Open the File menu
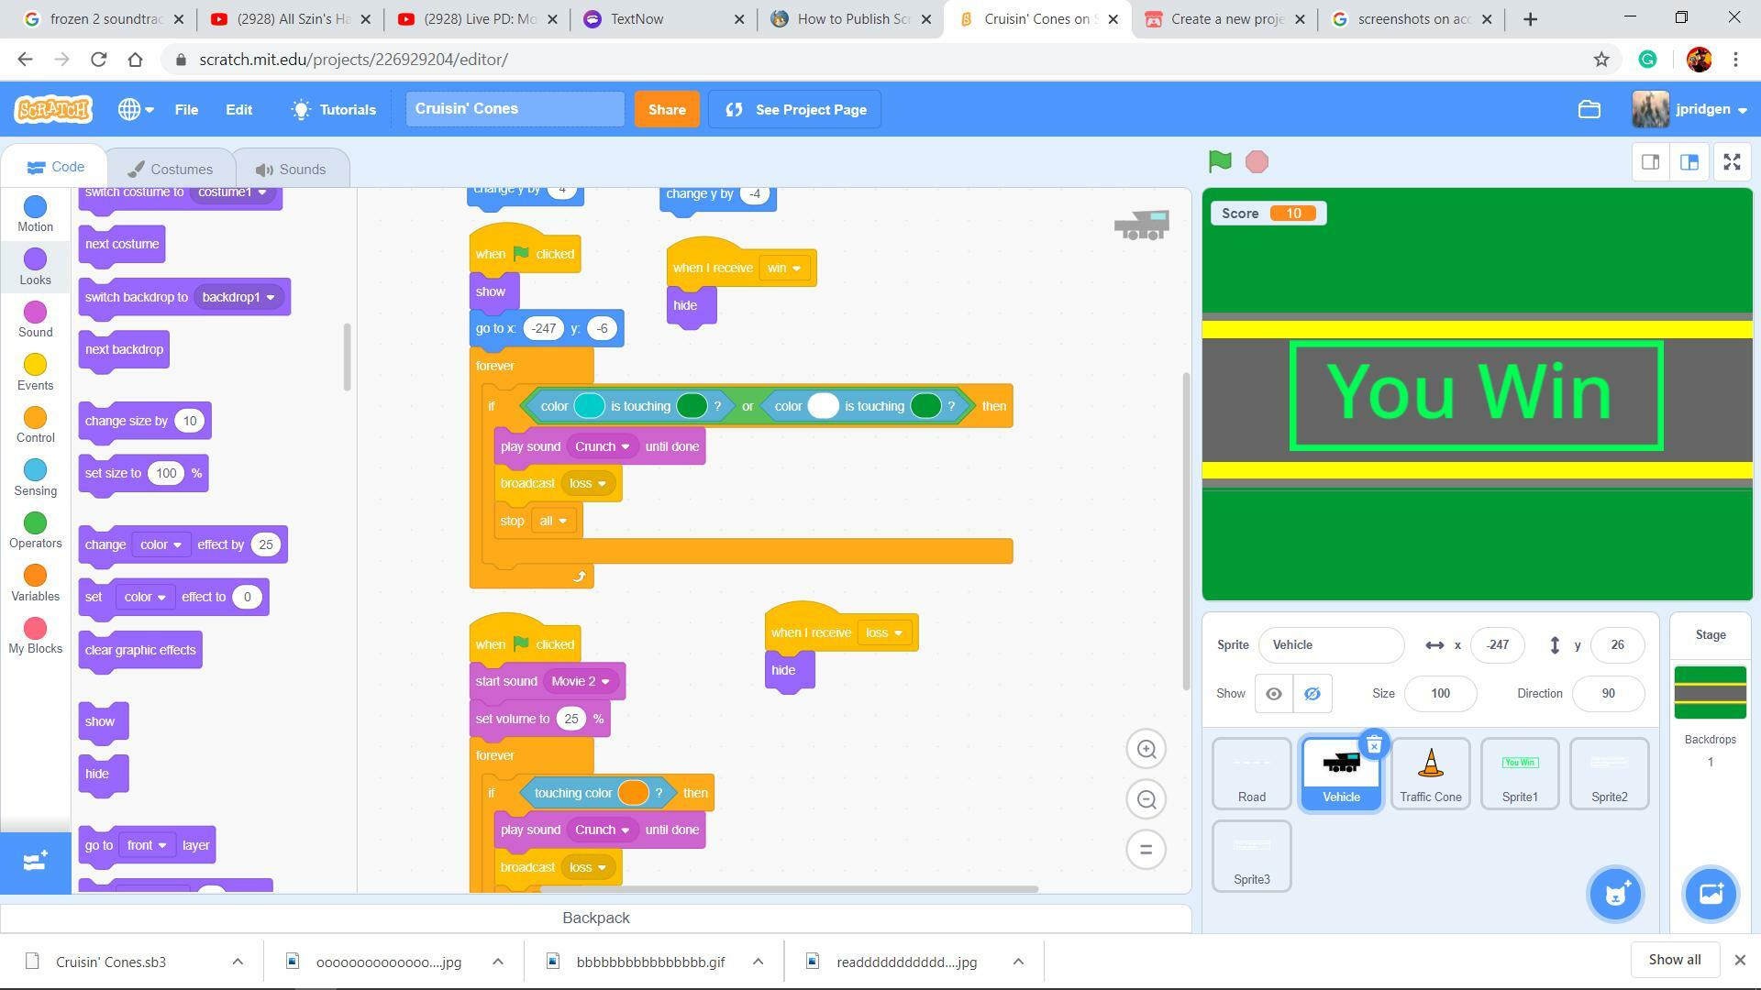The height and width of the screenshot is (990, 1761). coord(186,109)
